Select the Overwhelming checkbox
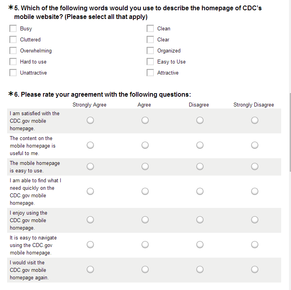 [x=13, y=51]
